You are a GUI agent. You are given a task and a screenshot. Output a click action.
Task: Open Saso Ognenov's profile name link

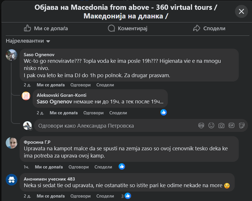(x=39, y=54)
